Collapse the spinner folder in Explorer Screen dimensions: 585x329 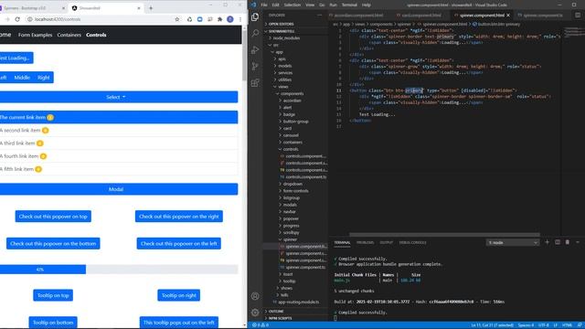(x=290, y=239)
